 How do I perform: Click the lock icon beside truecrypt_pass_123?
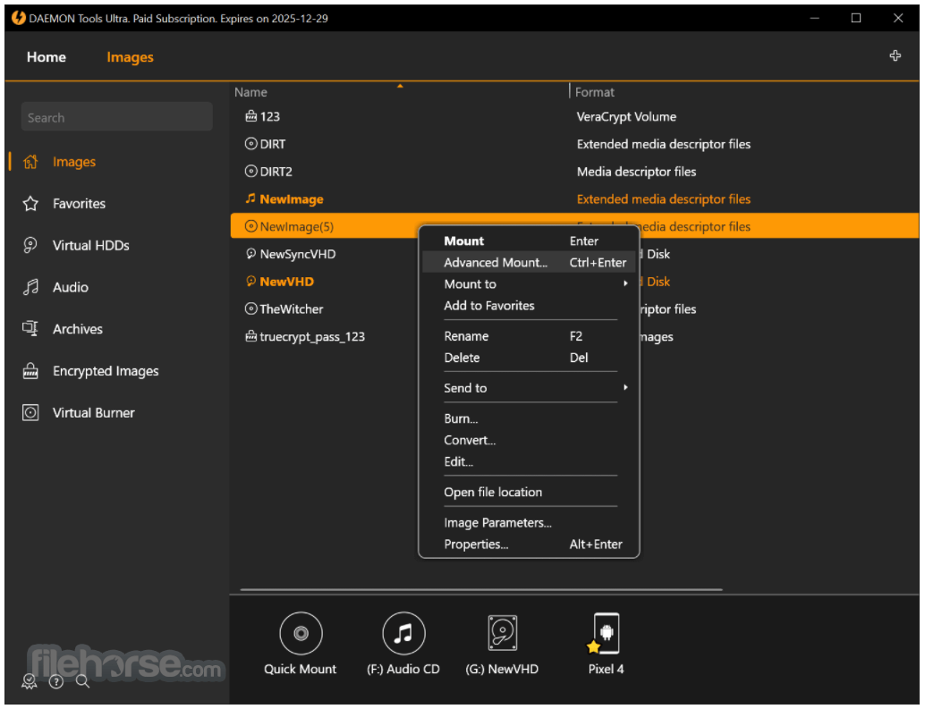coord(250,336)
